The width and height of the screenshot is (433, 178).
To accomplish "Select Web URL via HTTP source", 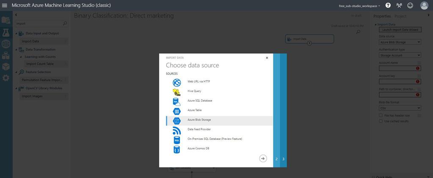I will pos(199,82).
